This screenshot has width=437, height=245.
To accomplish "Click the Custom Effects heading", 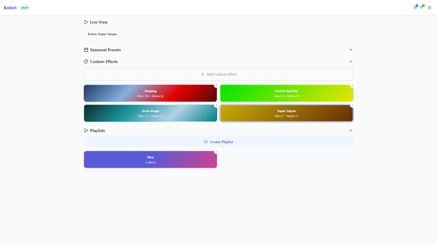I will tap(104, 62).
